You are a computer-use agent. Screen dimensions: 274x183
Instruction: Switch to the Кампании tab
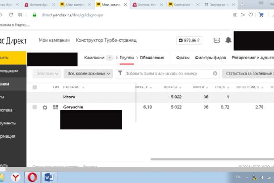(x=95, y=58)
